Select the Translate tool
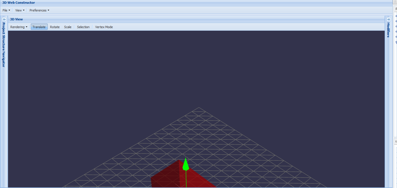 click(x=39, y=27)
